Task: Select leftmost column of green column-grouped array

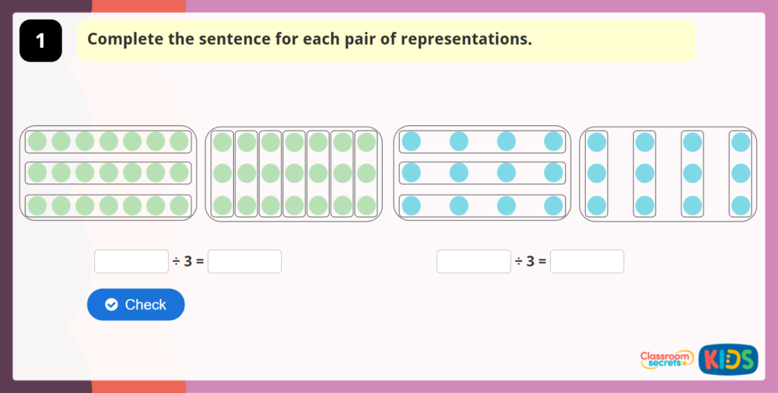Action: click(x=223, y=174)
